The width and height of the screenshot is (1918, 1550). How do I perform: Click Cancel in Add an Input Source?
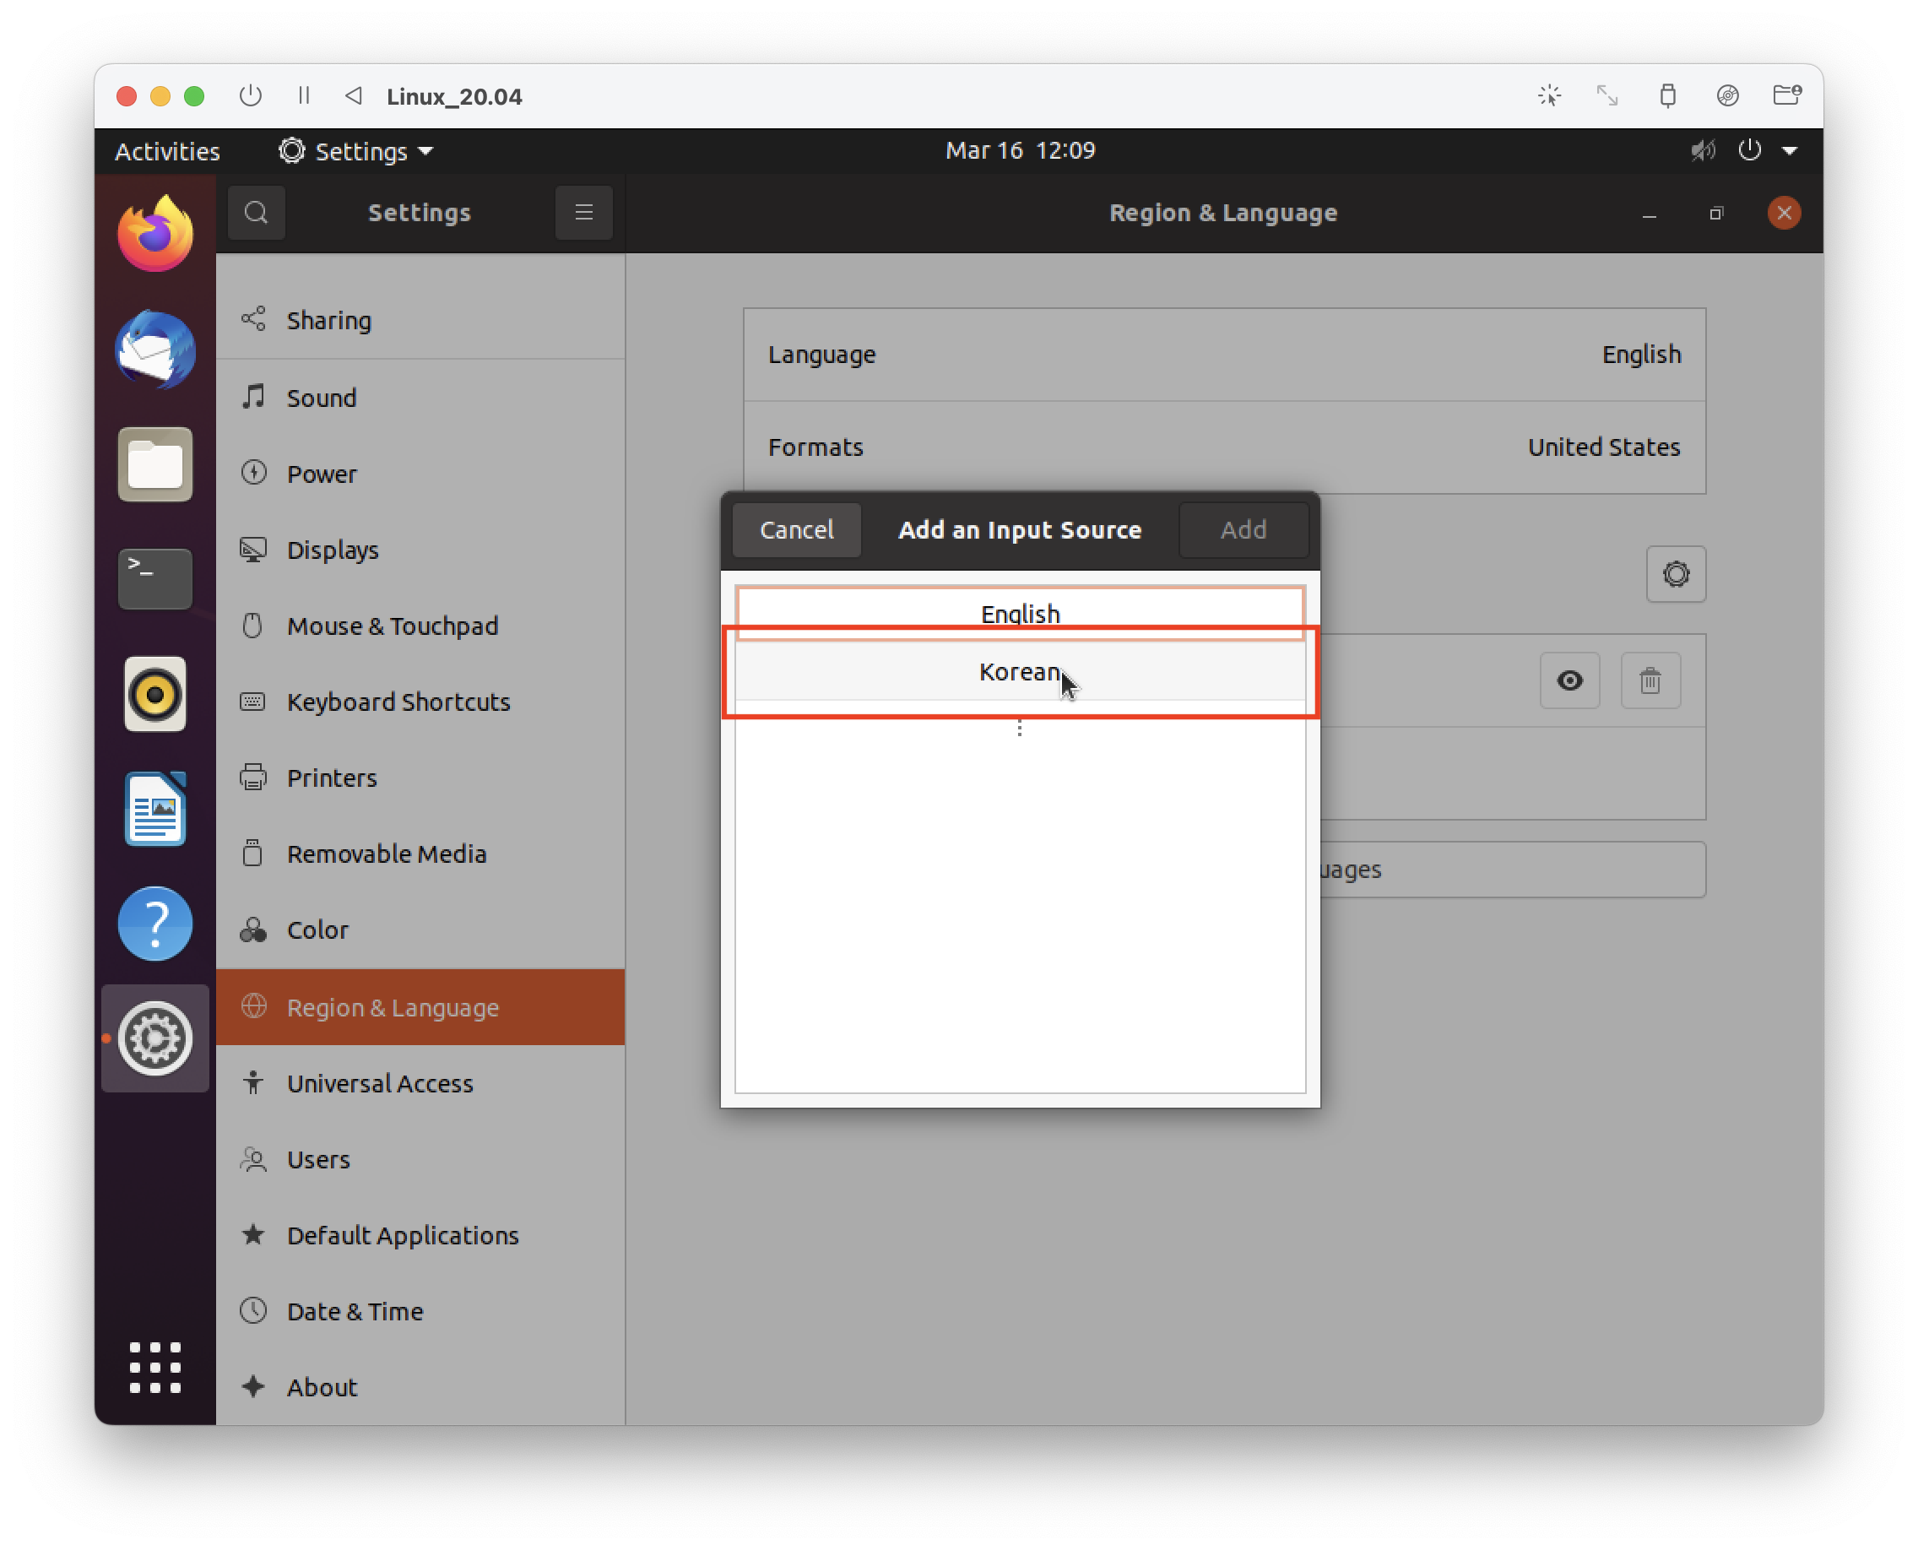795,530
